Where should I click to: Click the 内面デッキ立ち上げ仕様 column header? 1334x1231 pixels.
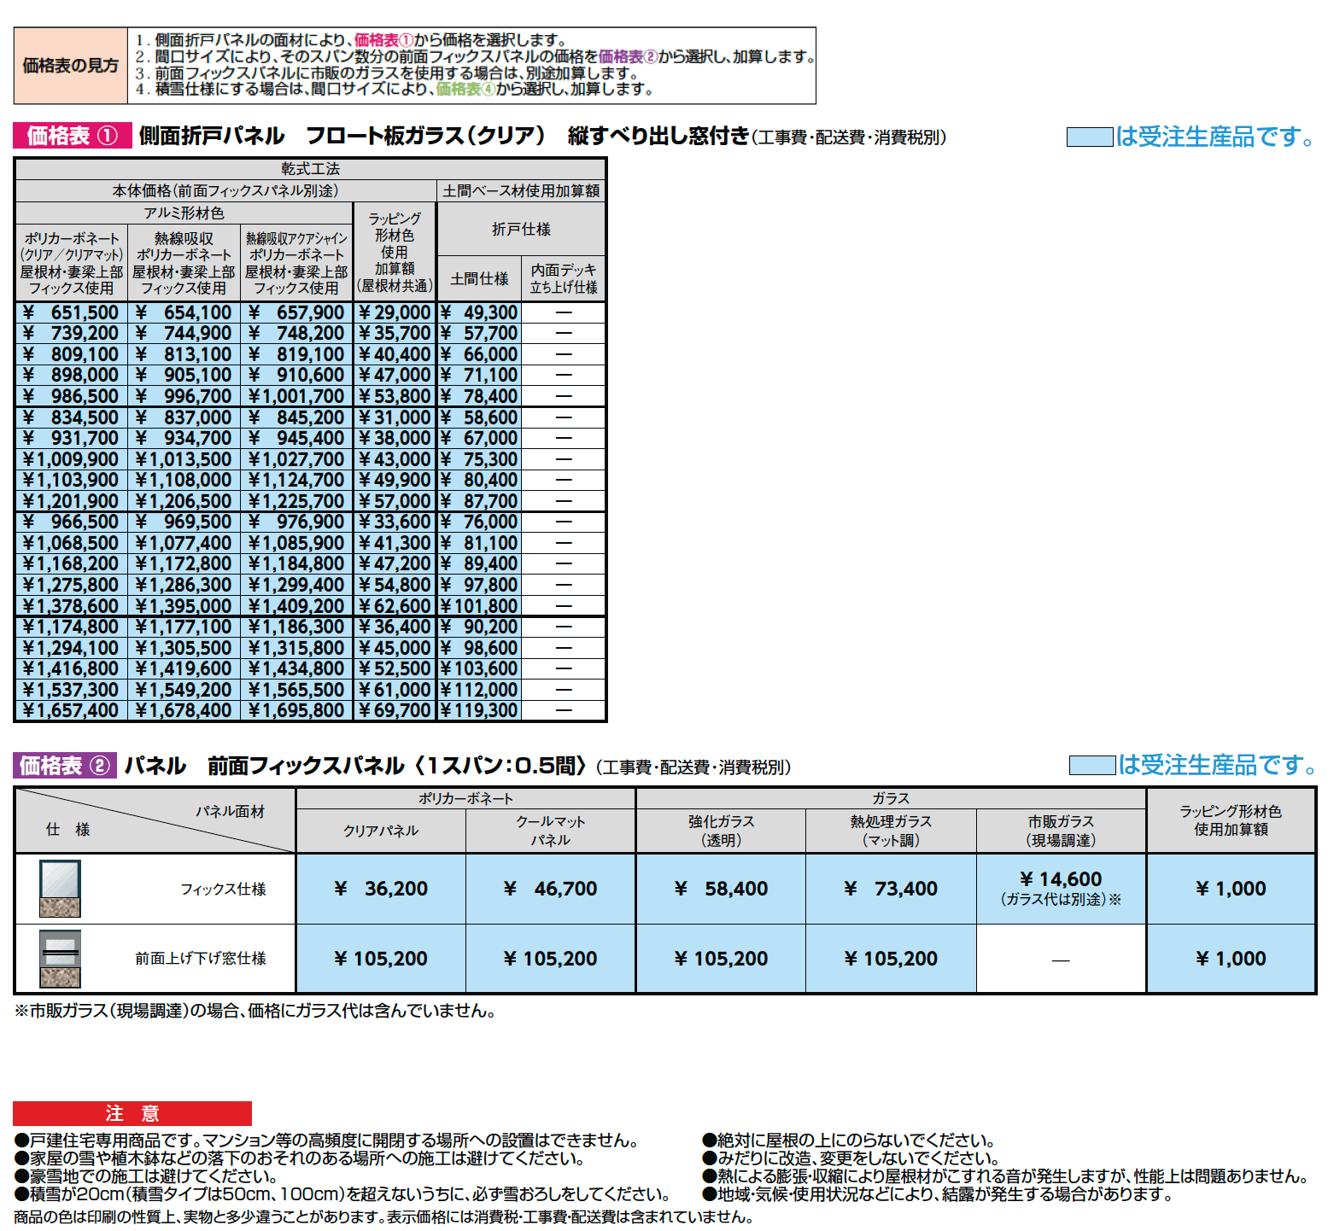[x=565, y=278]
